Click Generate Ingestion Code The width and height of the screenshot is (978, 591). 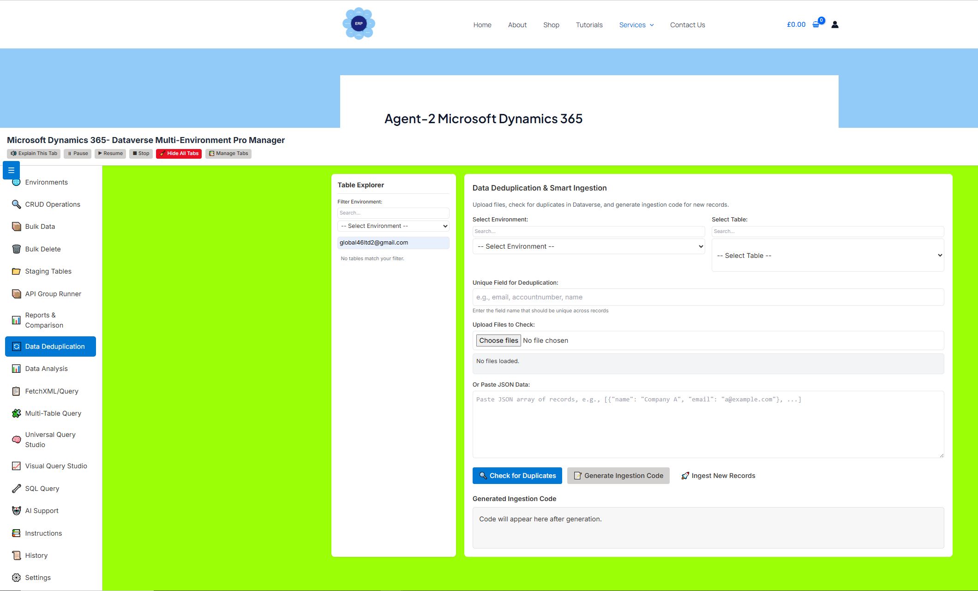618,475
